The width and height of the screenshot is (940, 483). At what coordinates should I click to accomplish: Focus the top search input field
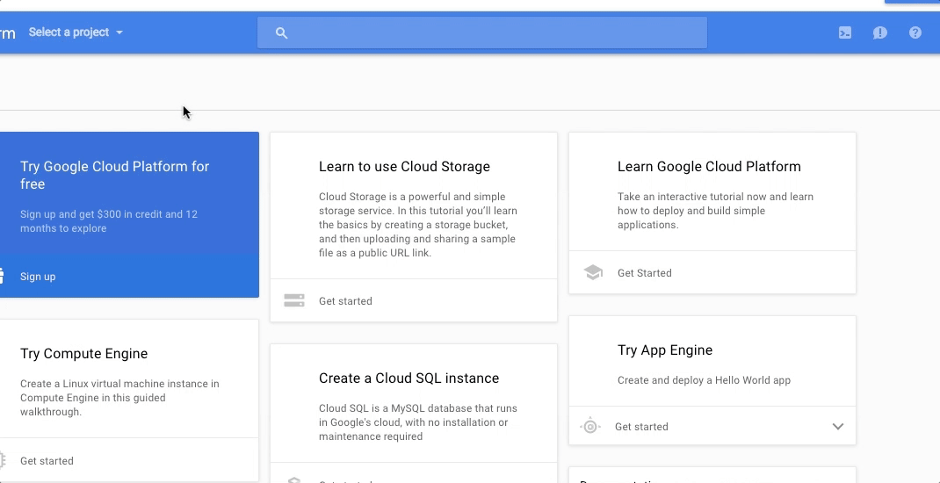coord(482,32)
